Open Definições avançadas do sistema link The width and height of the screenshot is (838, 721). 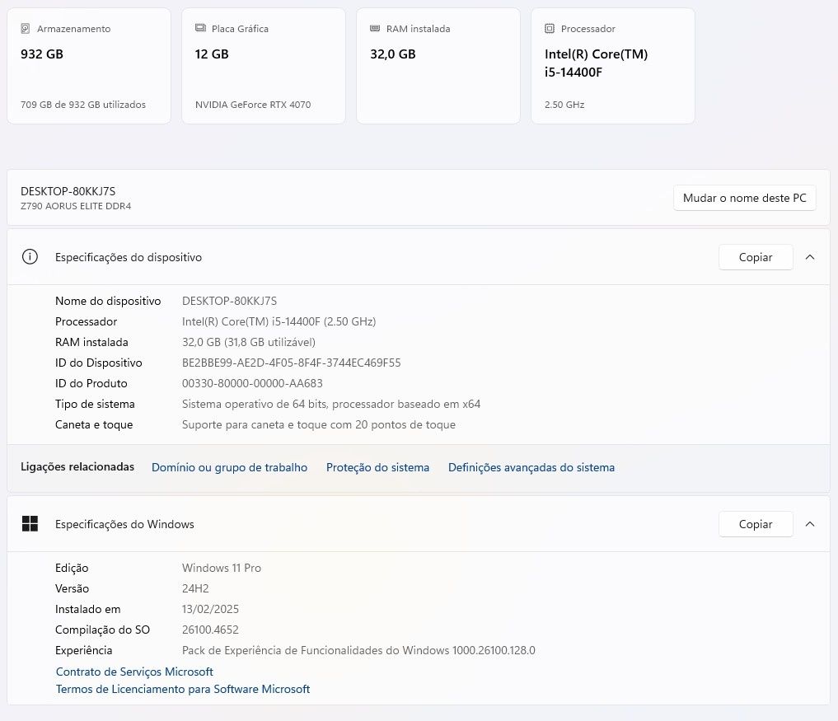coord(531,467)
